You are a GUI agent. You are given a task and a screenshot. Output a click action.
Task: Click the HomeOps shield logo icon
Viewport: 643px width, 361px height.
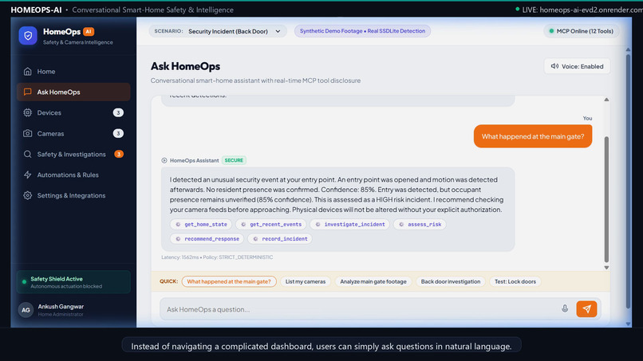point(28,36)
